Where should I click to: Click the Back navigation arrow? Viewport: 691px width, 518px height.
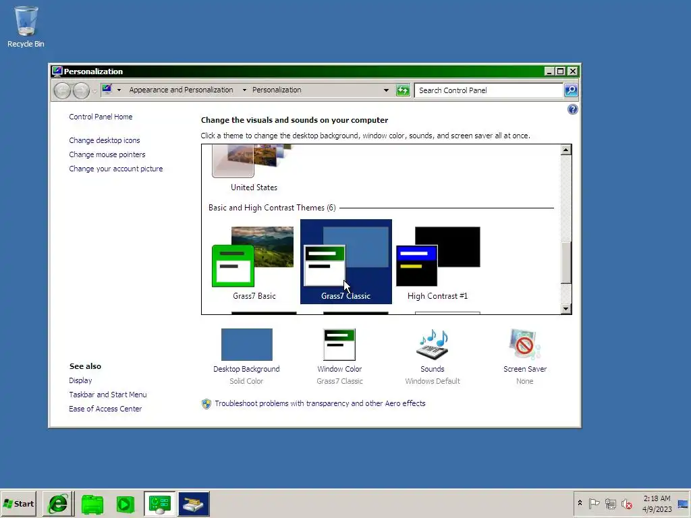(x=62, y=91)
